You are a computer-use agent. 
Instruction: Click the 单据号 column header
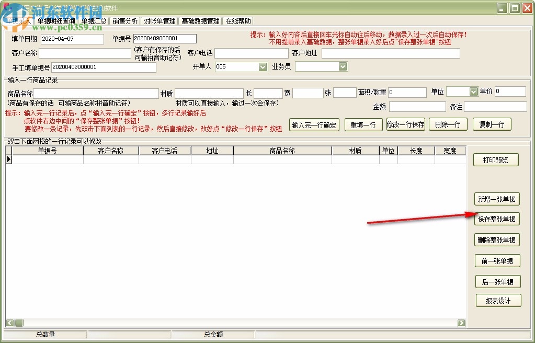48,151
